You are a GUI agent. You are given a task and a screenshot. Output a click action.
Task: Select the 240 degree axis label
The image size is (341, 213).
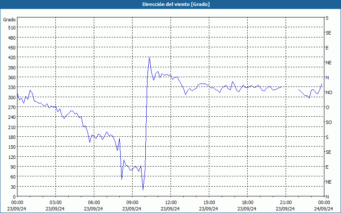[12, 117]
